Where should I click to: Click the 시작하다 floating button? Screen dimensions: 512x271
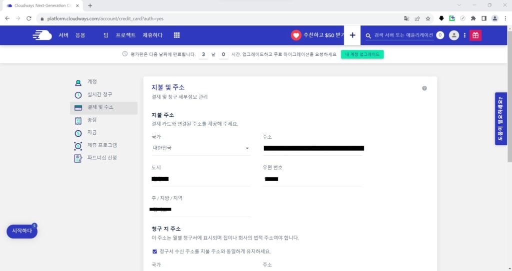pos(22,231)
